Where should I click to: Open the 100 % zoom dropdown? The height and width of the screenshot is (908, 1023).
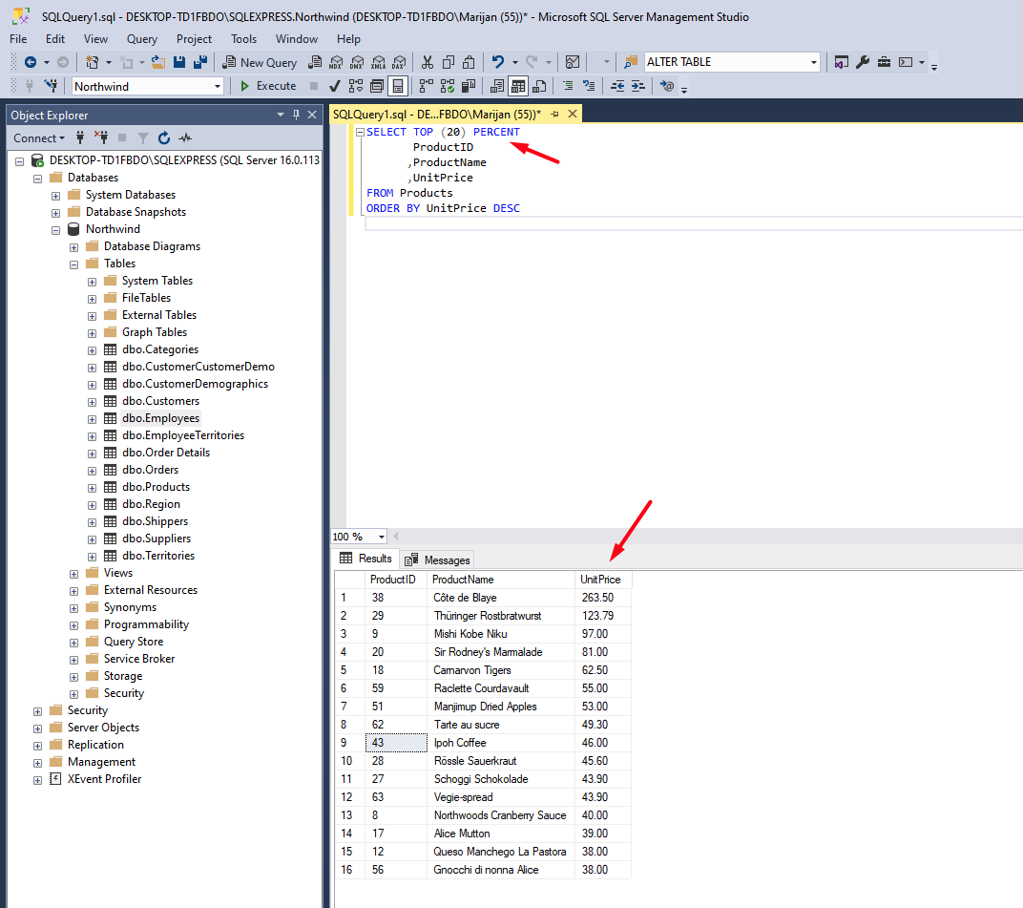click(x=382, y=537)
